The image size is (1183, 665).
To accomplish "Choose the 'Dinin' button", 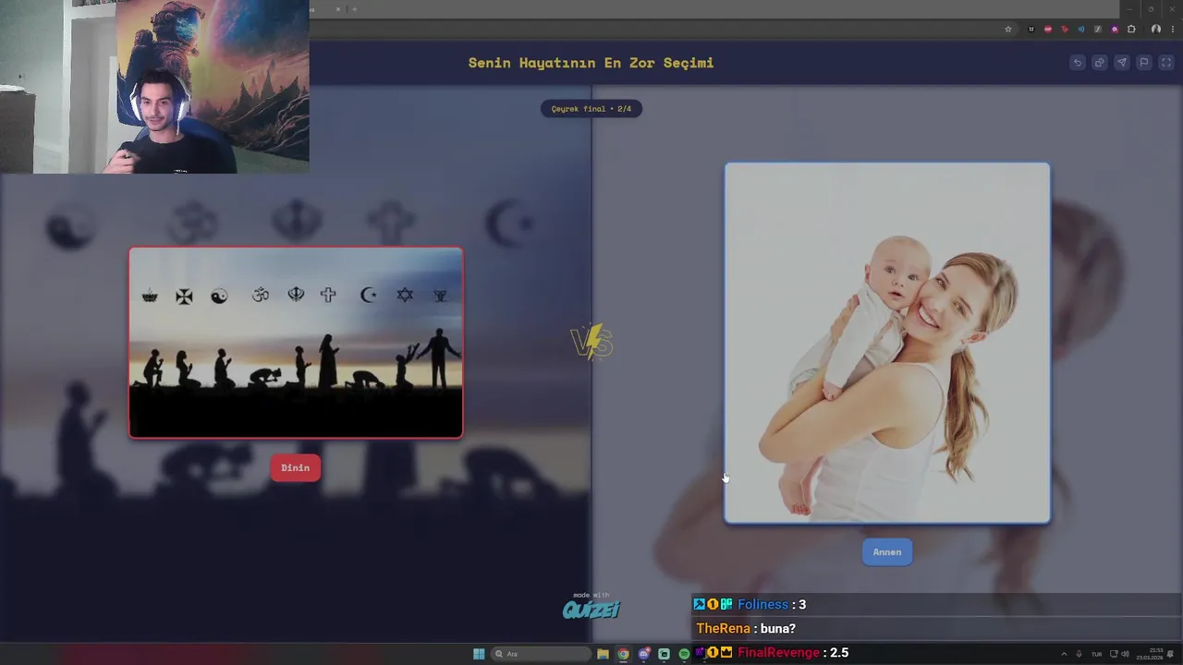I will point(296,467).
